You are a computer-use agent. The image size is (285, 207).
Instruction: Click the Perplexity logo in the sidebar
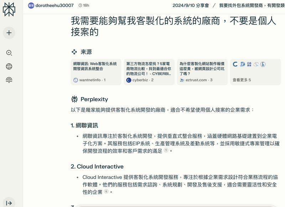[x=9, y=9]
